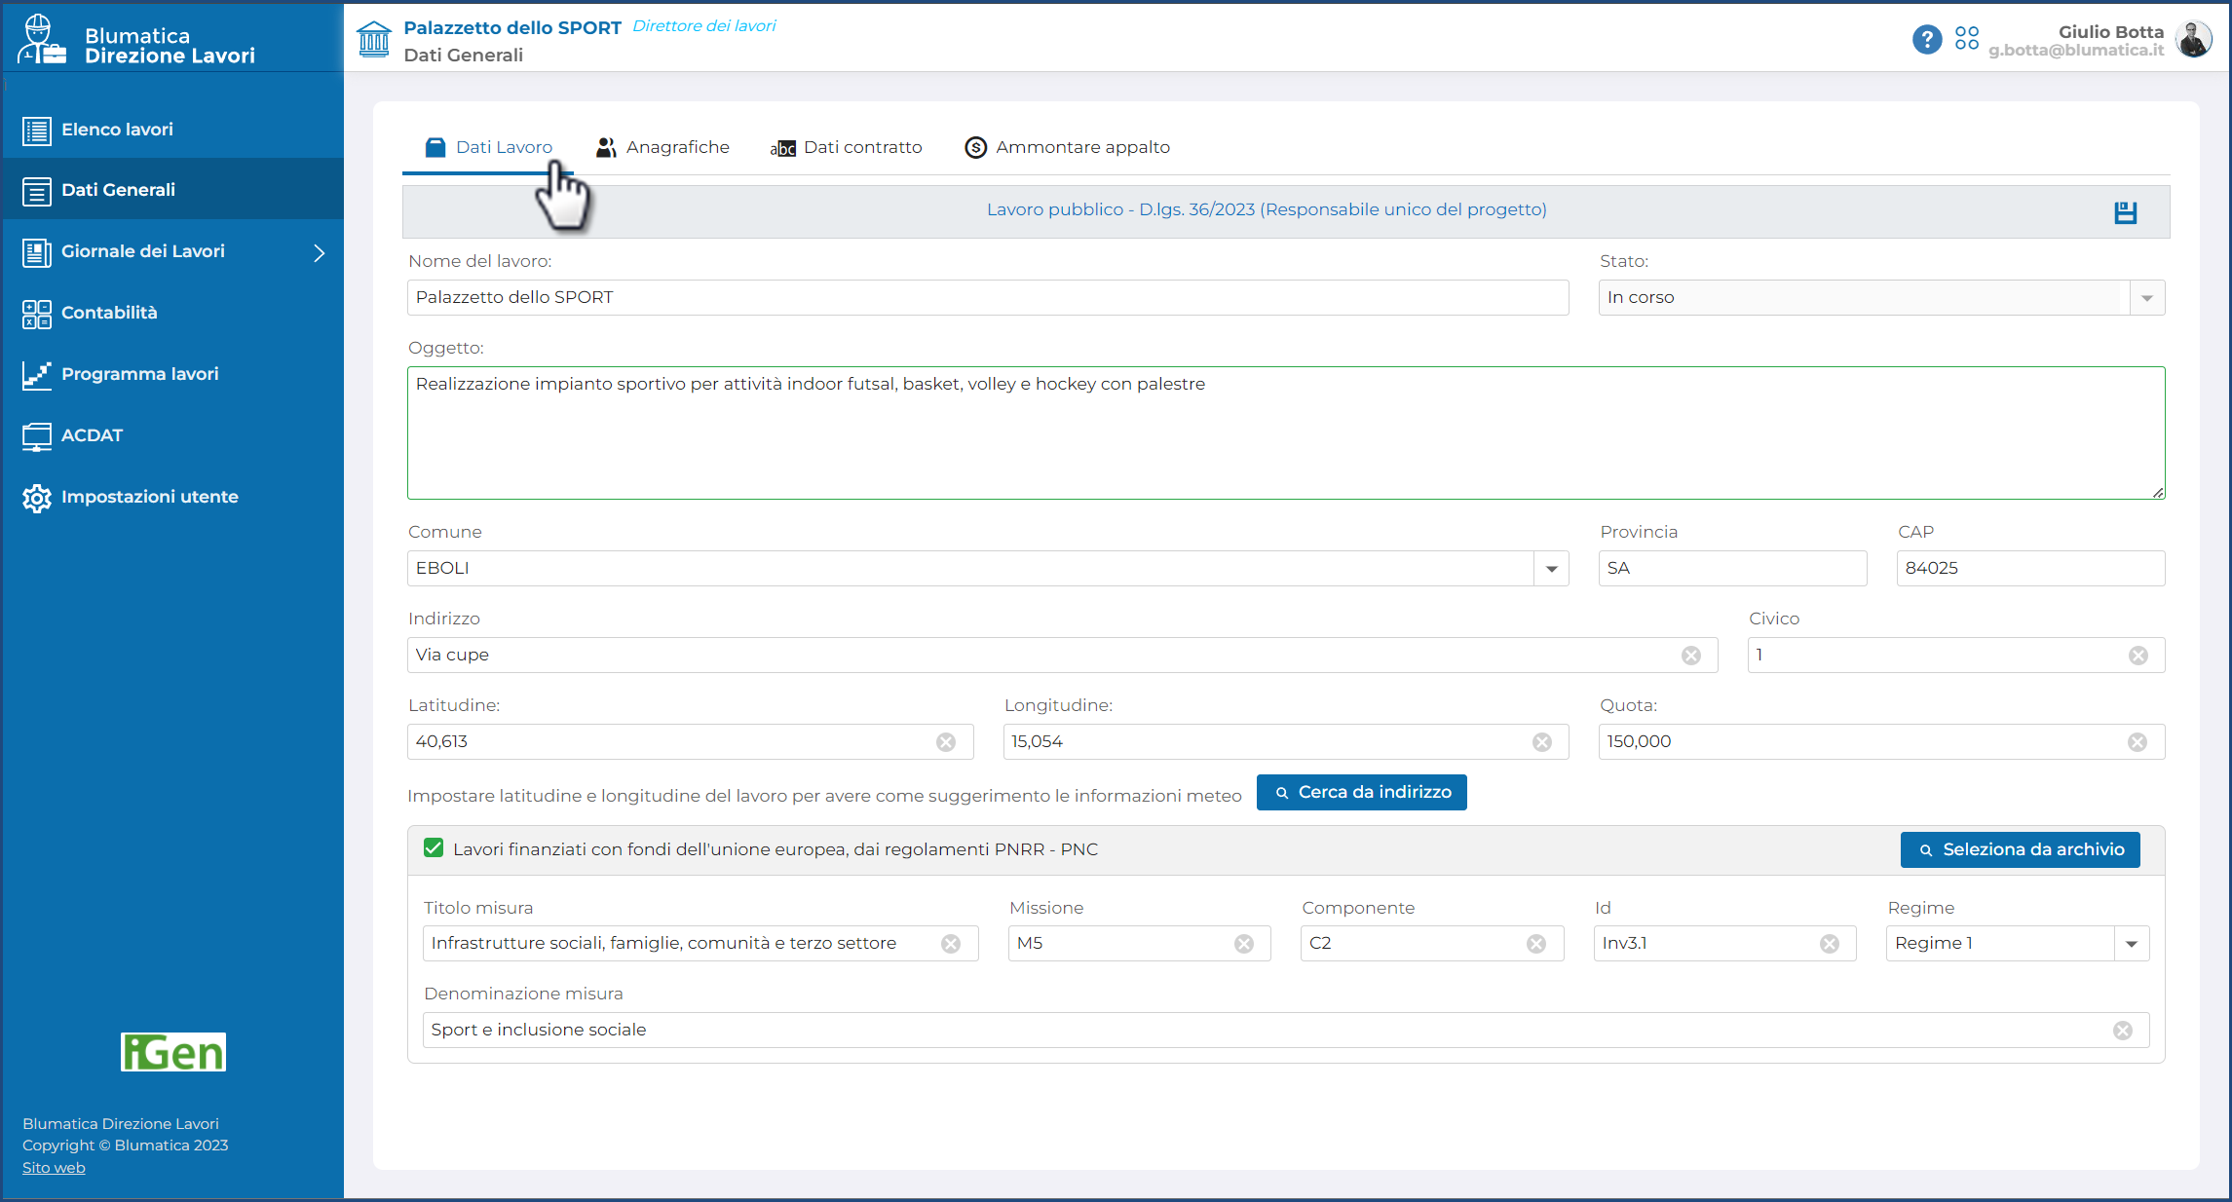Screen dimensions: 2232x1202
Task: Open the help question mark icon
Action: [x=1926, y=39]
